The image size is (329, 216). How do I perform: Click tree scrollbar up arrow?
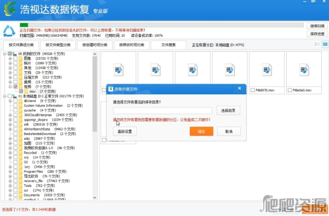pos(95,54)
